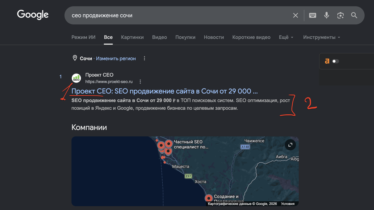Open the Видео tab
Viewport: 374px width, 210px height.
(x=160, y=37)
